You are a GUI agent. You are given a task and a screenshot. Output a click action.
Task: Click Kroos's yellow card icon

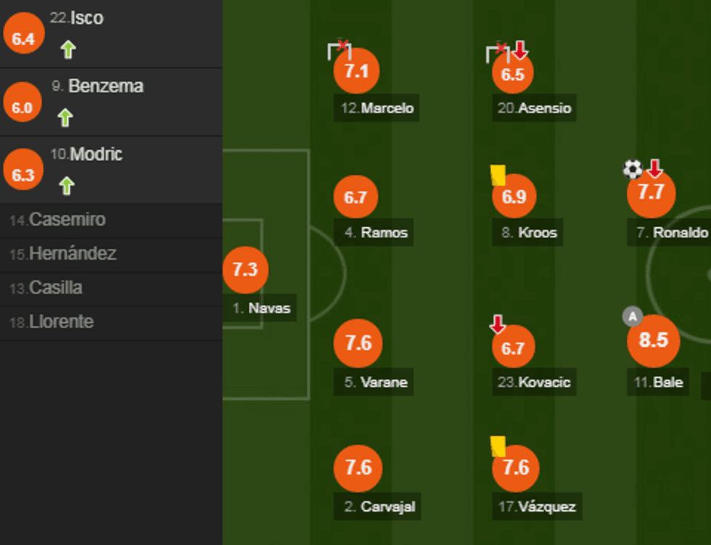498,175
